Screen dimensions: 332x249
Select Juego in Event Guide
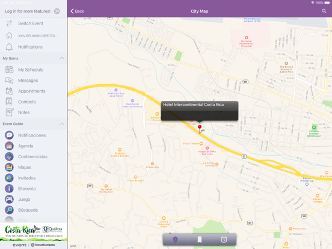(x=34, y=199)
